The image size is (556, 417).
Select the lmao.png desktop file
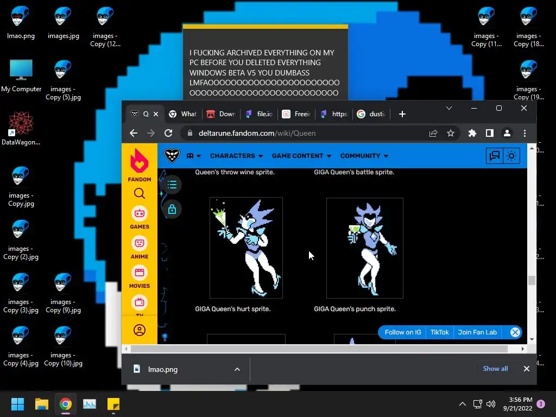[x=21, y=23]
